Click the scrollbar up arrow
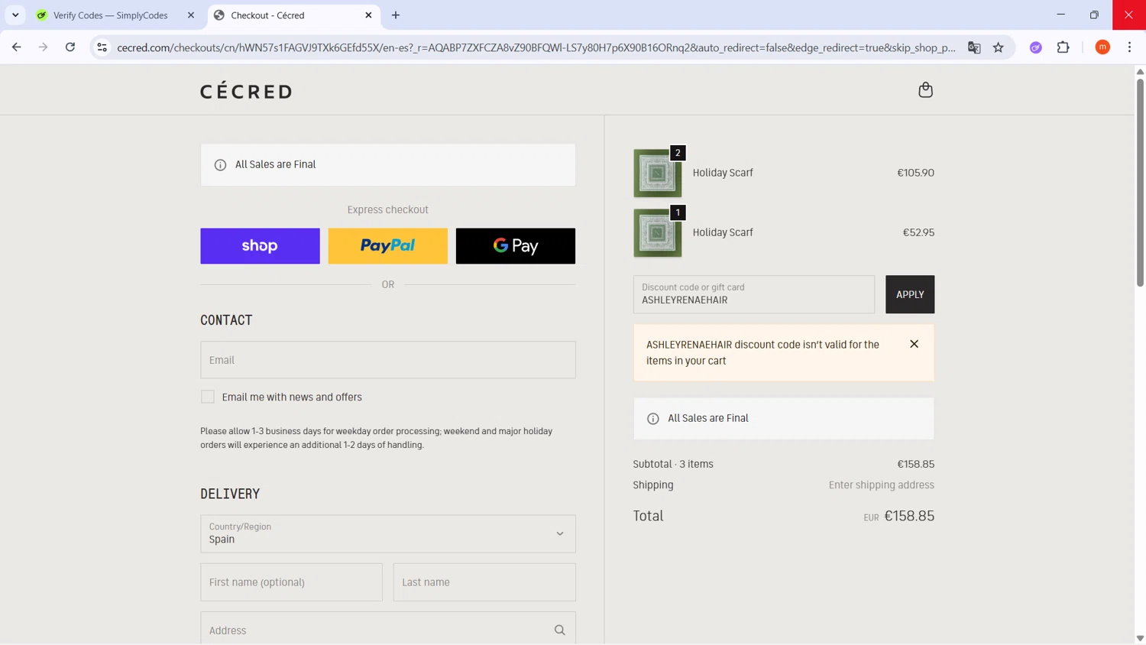The width and height of the screenshot is (1146, 645). (1140, 72)
